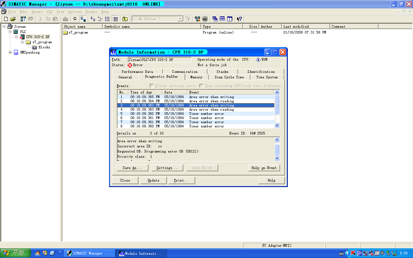This screenshot has width=413, height=258.
Task: Click the Print... button
Action: pyautogui.click(x=182, y=180)
